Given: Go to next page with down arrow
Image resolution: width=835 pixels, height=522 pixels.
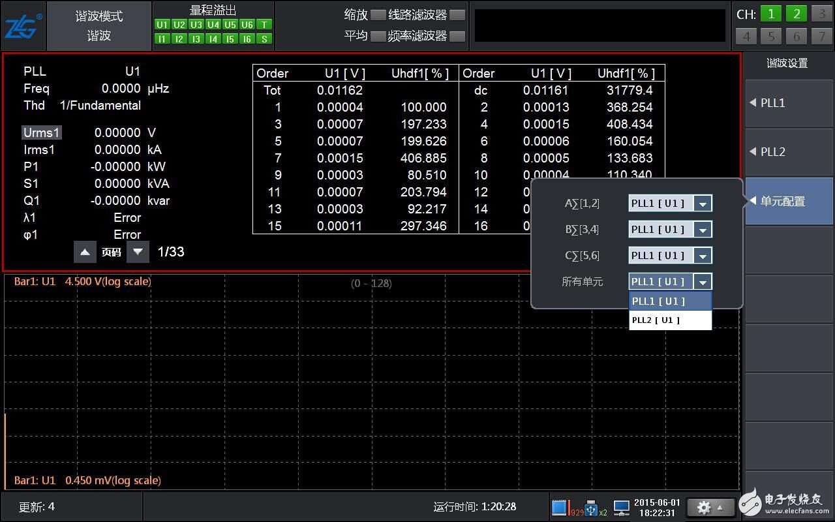Looking at the screenshot, I should 138,252.
